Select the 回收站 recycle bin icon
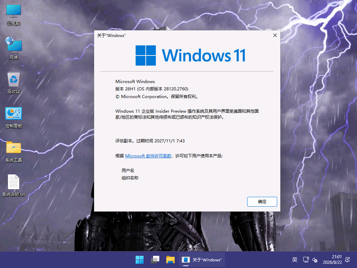 [x=14, y=83]
